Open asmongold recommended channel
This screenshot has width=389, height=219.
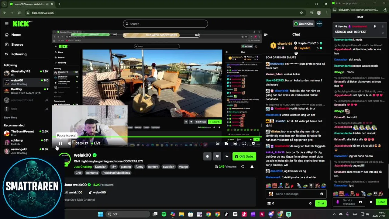pyautogui.click(x=26, y=151)
